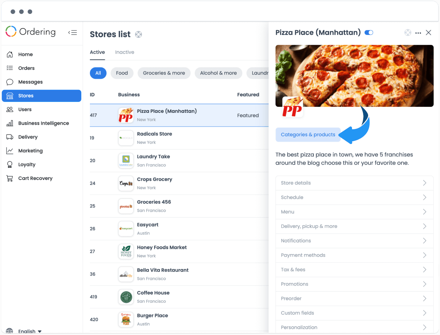The image size is (440, 335).
Task: Select Honey Foods Market store name
Action: 162,247
